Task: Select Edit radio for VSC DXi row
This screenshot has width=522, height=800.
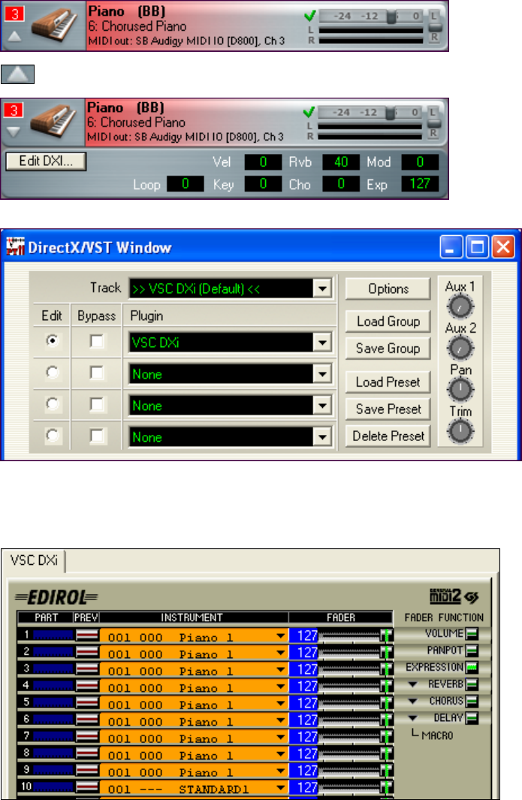Action: 52,340
